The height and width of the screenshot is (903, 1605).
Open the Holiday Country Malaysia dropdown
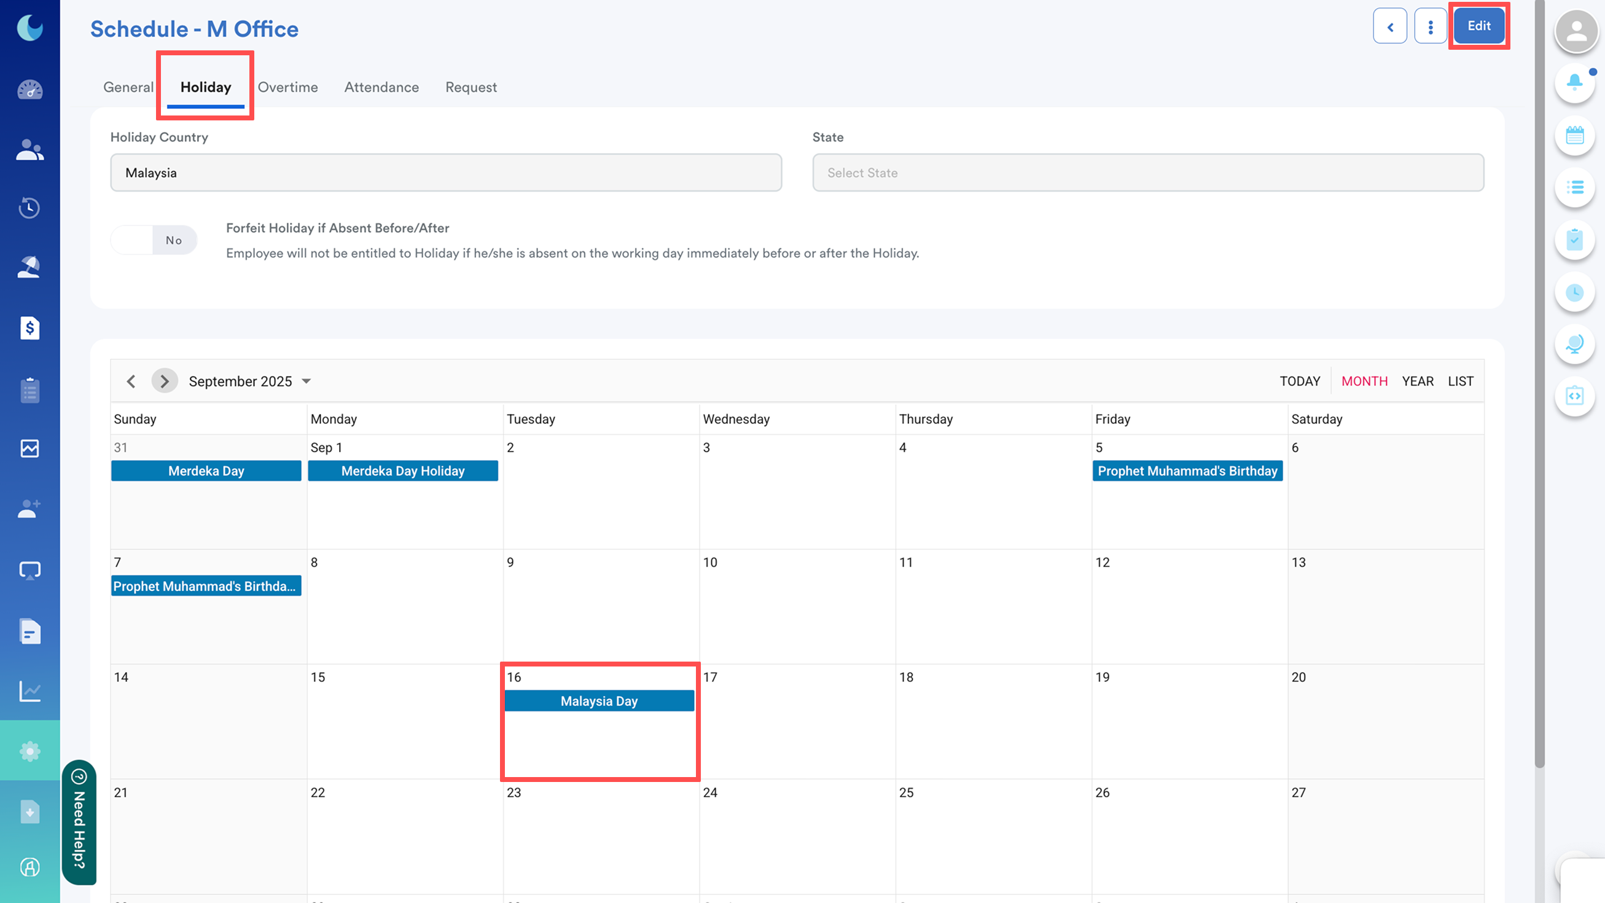445,173
